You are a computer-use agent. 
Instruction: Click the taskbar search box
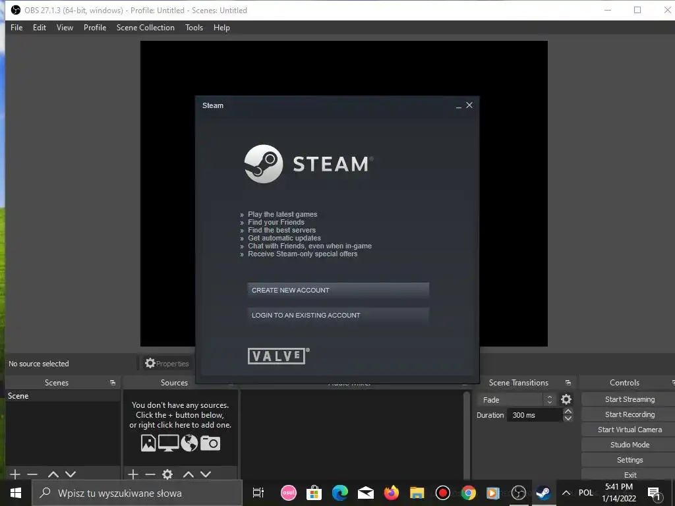click(137, 493)
